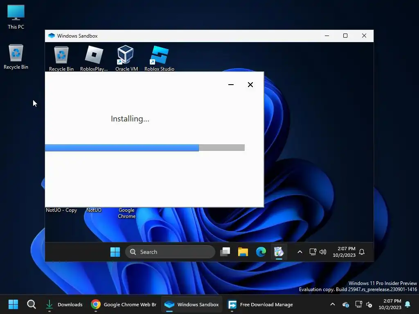Screen dimensions: 419x314
Task: Open host taskbar search magnifier
Action: pyautogui.click(x=32, y=304)
